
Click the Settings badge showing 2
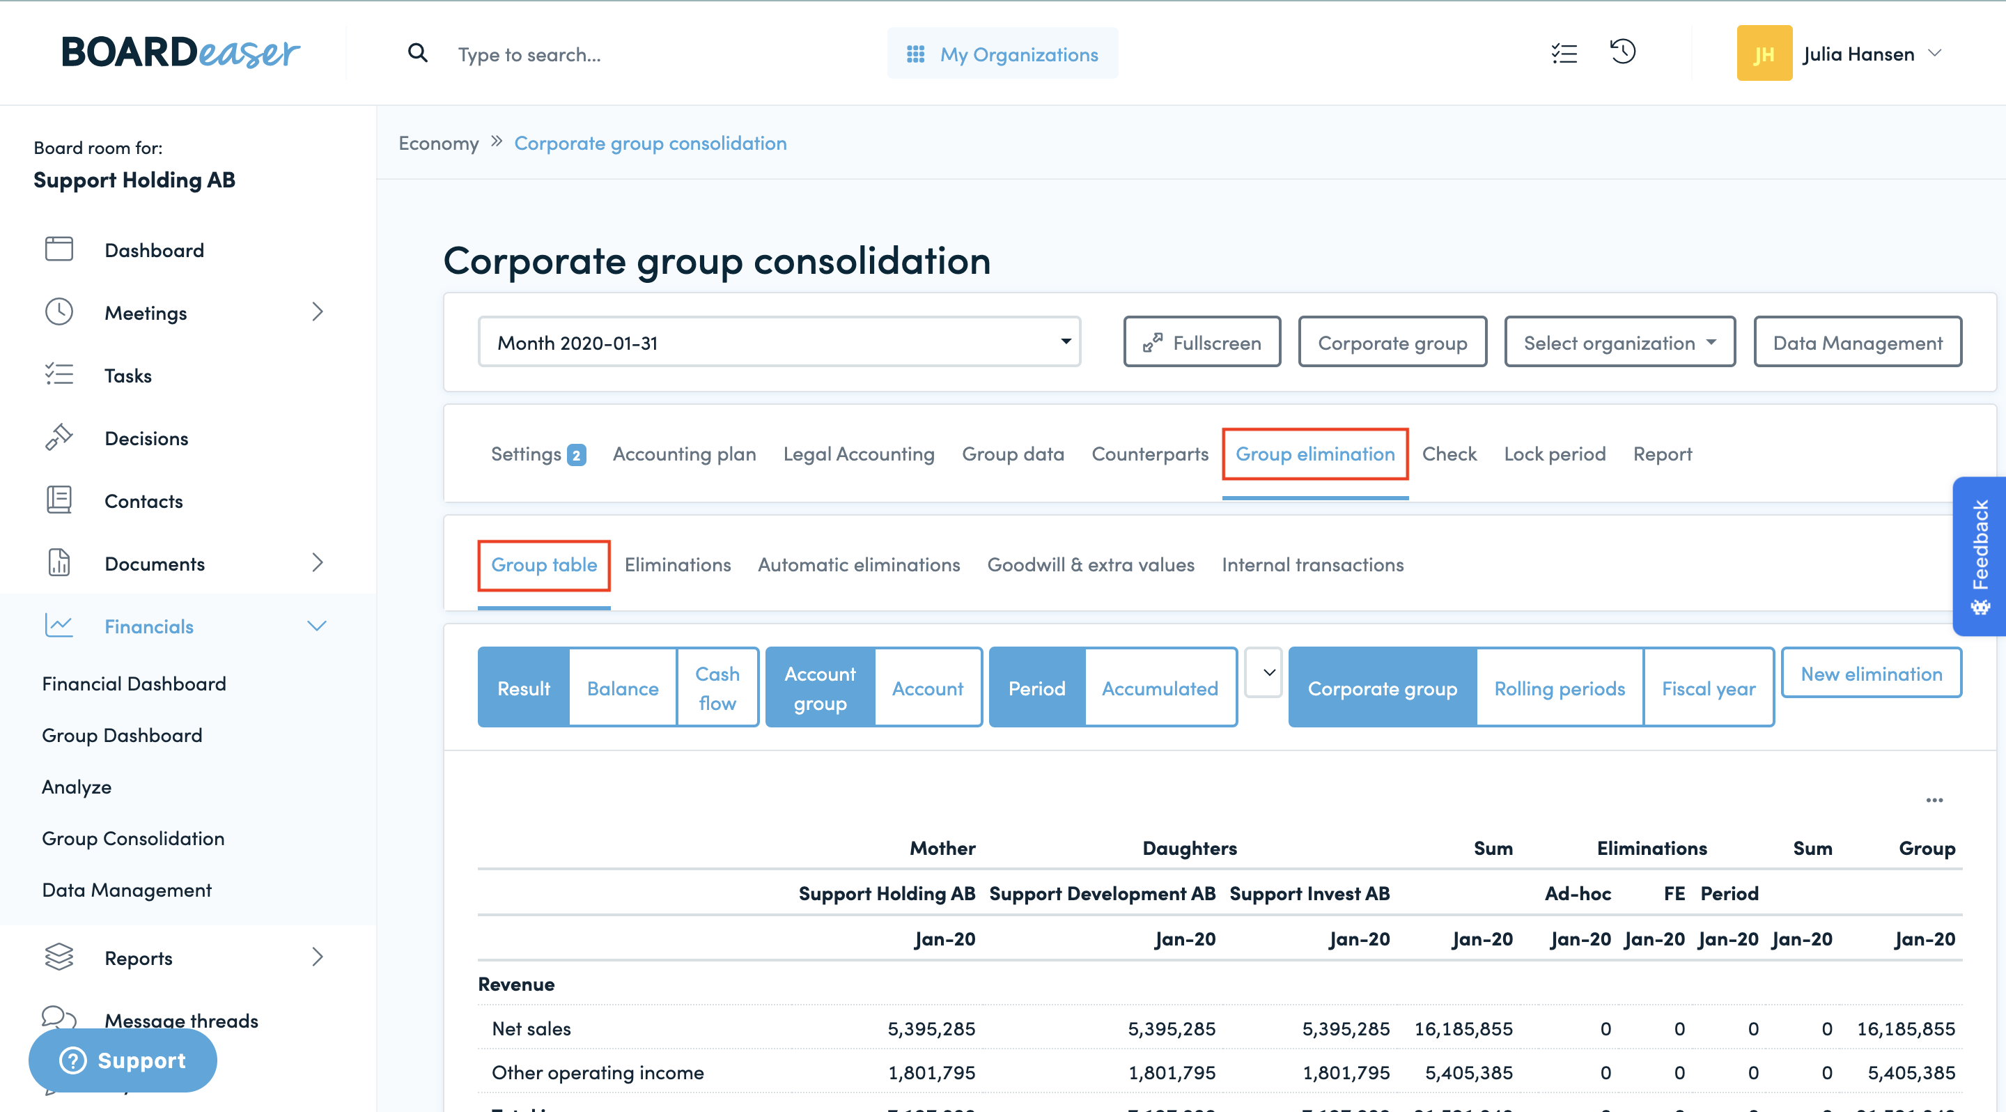point(576,455)
